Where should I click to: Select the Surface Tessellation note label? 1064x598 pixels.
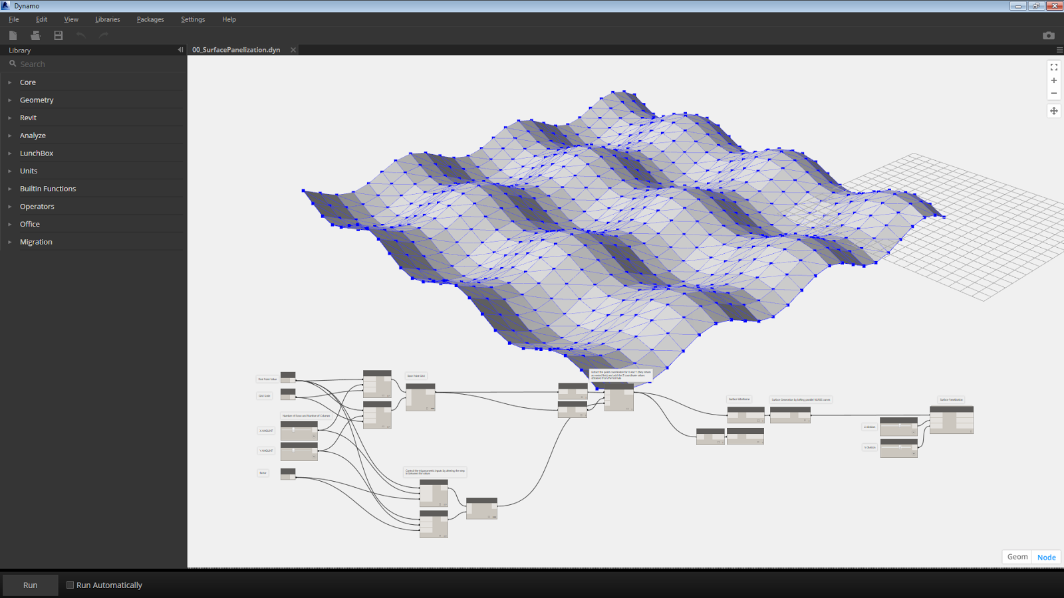point(951,400)
